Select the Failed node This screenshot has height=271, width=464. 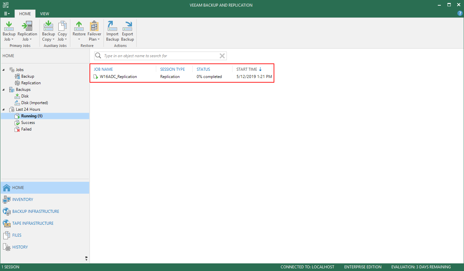coord(26,129)
